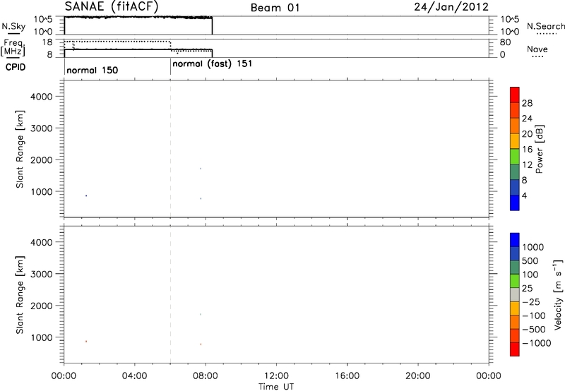Pick the light green Power segment between 12 and 16
565x391 pixels.
tap(515, 157)
